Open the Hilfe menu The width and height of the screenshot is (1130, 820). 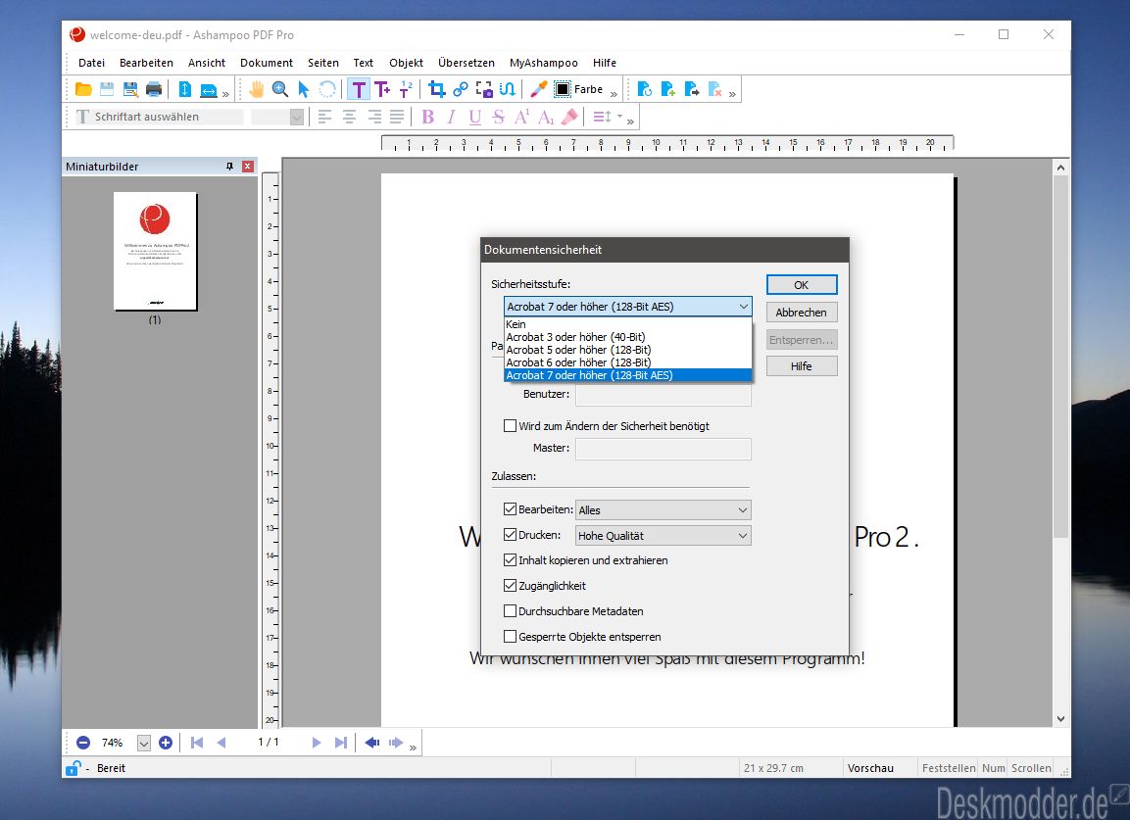[x=605, y=63]
